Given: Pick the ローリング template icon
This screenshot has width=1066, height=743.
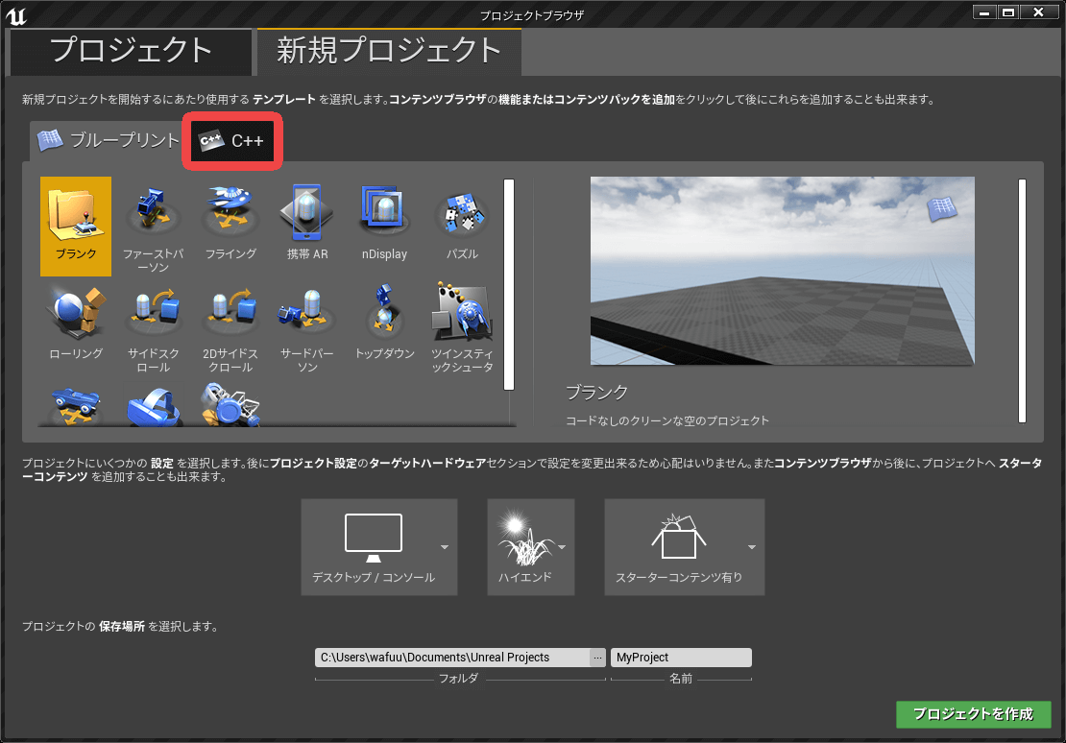Looking at the screenshot, I should (x=76, y=317).
